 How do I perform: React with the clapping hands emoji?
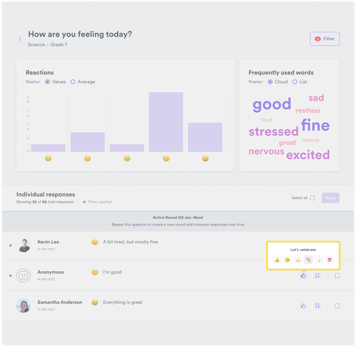(x=308, y=260)
